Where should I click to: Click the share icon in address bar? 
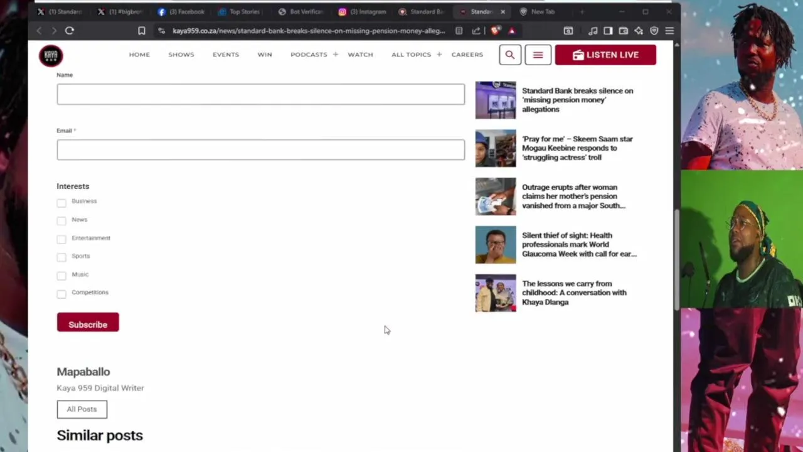476,31
